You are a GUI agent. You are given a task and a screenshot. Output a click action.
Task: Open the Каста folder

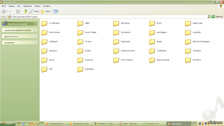click(48, 60)
